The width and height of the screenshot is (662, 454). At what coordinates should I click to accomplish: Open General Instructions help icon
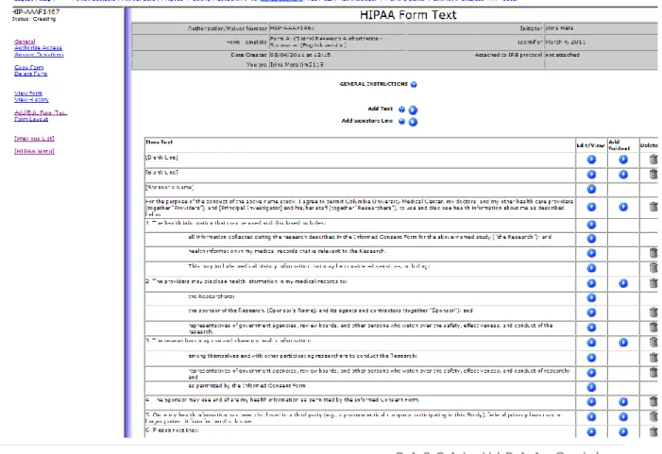click(414, 84)
